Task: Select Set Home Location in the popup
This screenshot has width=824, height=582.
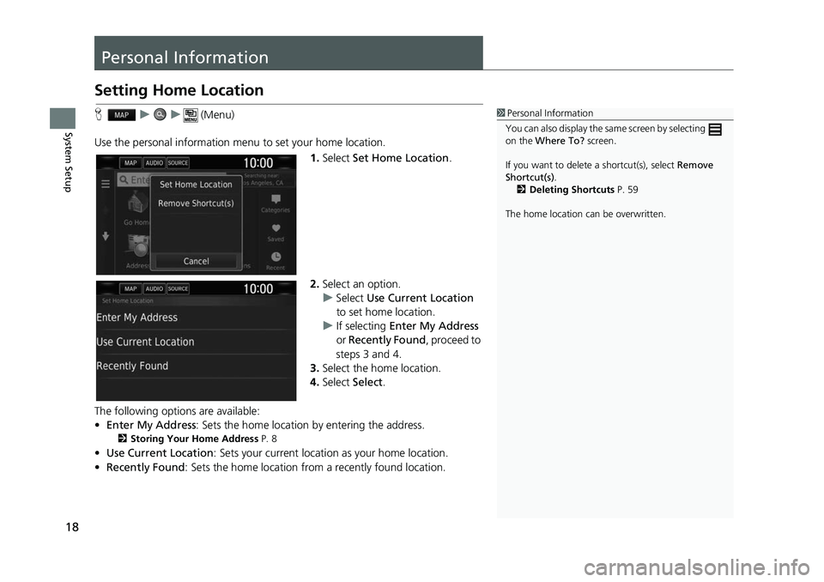Action: point(196,185)
